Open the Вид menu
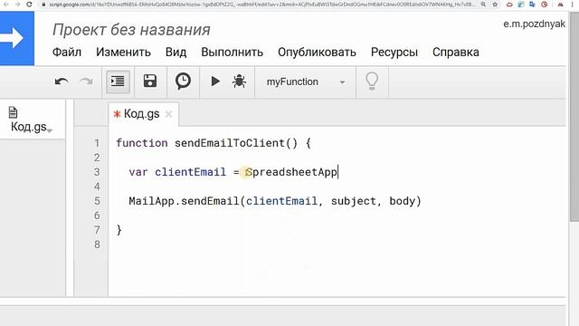This screenshot has width=579, height=326. tap(176, 53)
